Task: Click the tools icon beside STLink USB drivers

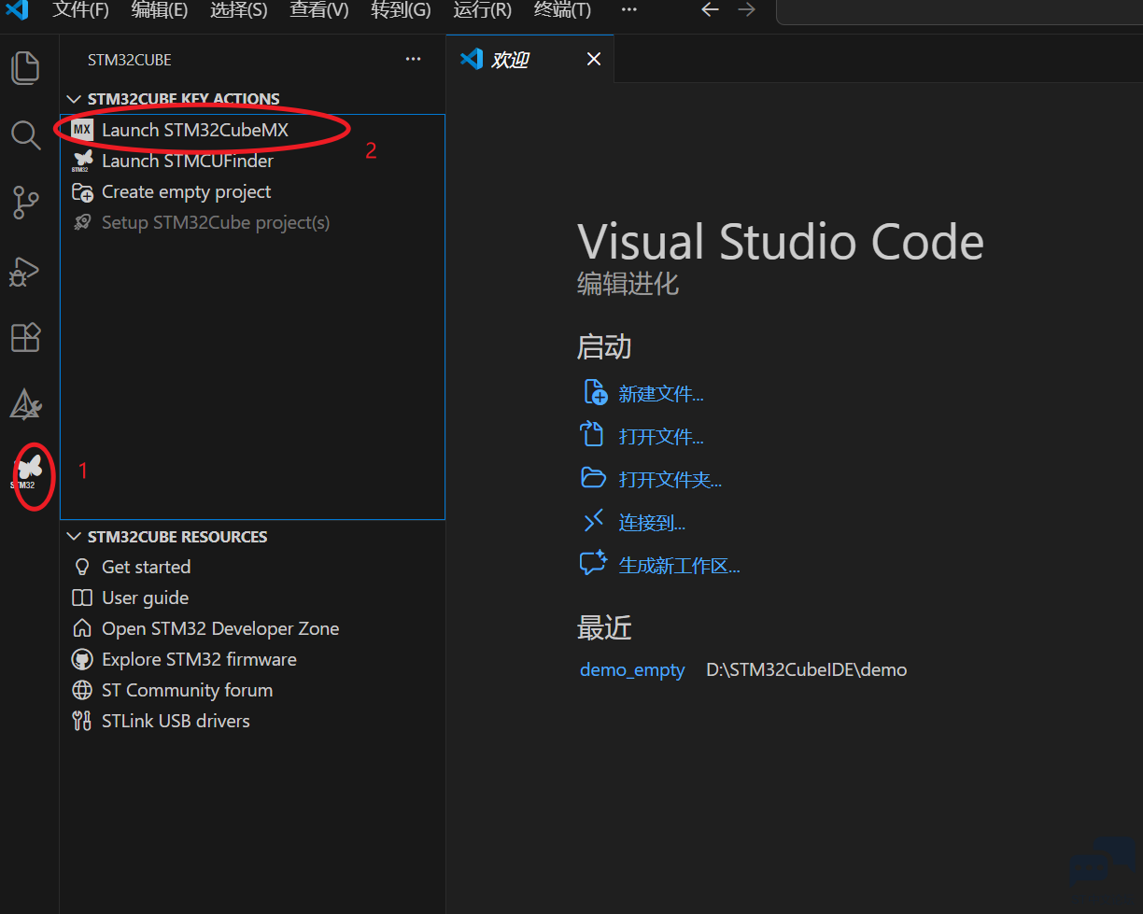Action: 82,721
